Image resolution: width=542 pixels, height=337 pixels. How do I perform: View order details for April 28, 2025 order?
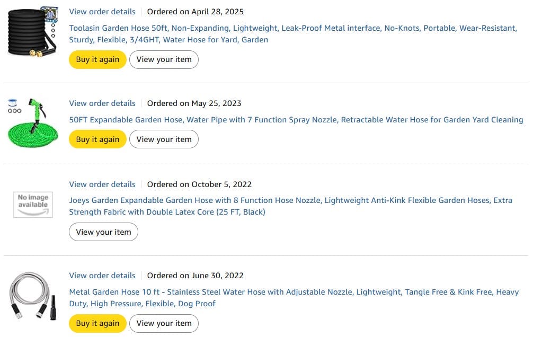(102, 12)
